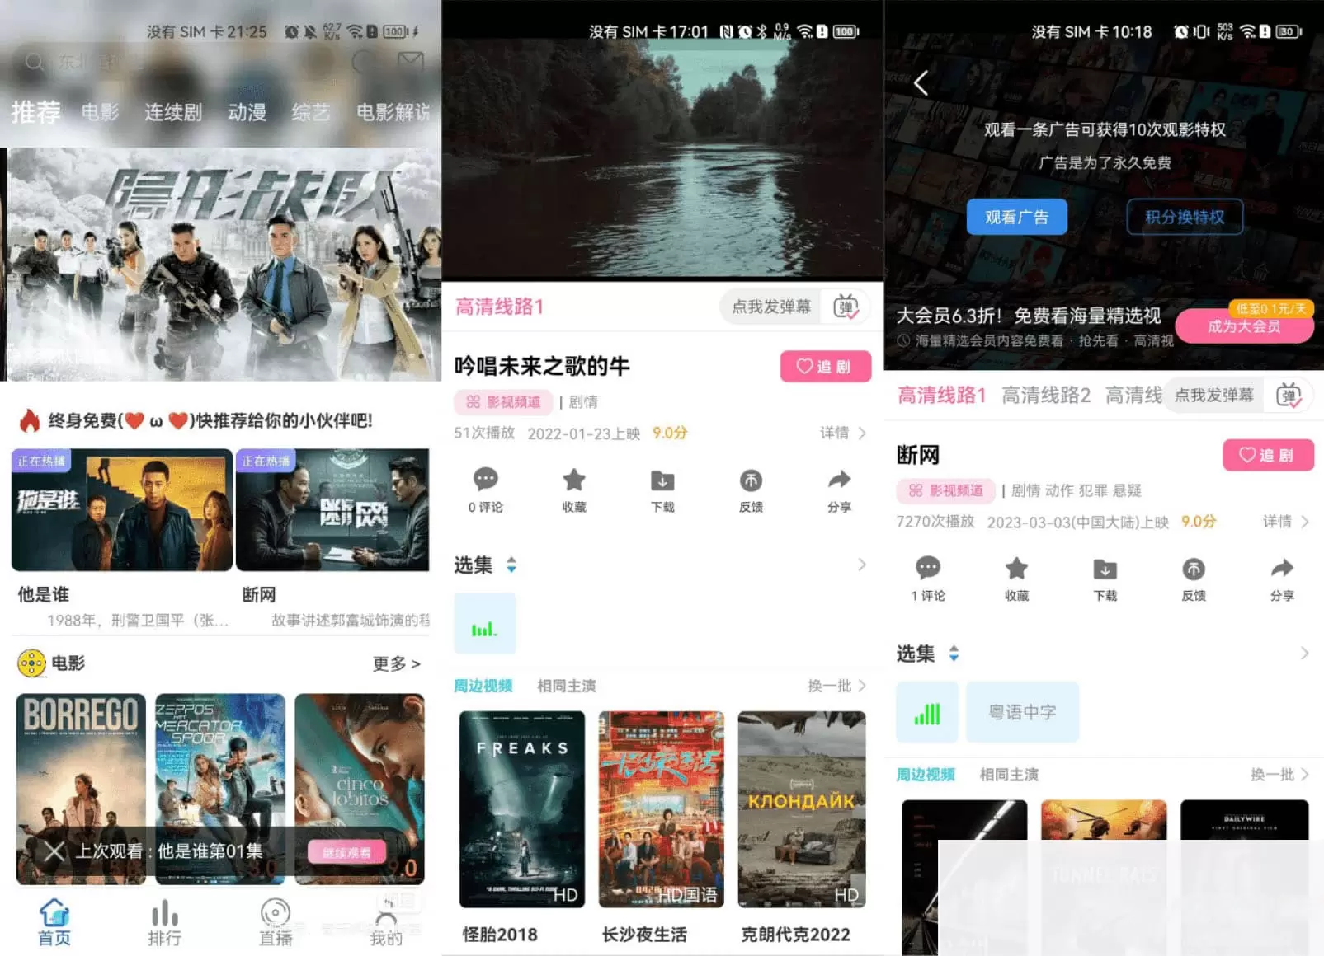Tap 点我发弹幕 on 断网 screen
The width and height of the screenshot is (1324, 956).
1213,396
